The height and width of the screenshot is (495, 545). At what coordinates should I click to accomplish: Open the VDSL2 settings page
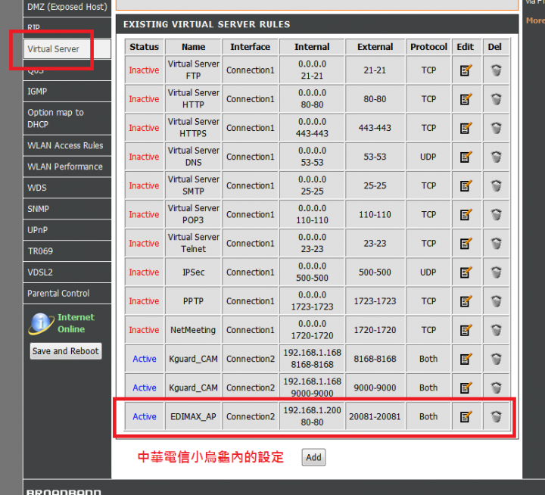click(x=67, y=272)
